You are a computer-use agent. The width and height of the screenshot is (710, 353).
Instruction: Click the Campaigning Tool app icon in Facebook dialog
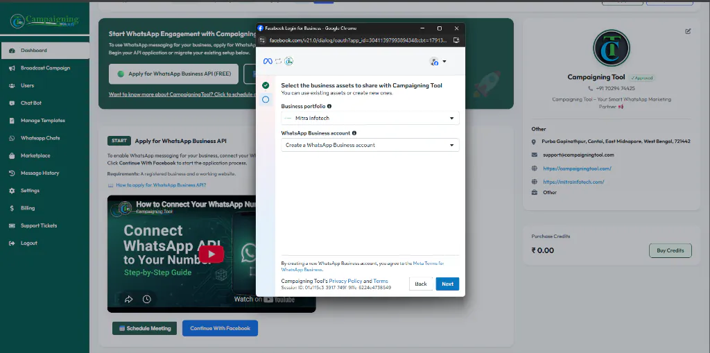(288, 61)
